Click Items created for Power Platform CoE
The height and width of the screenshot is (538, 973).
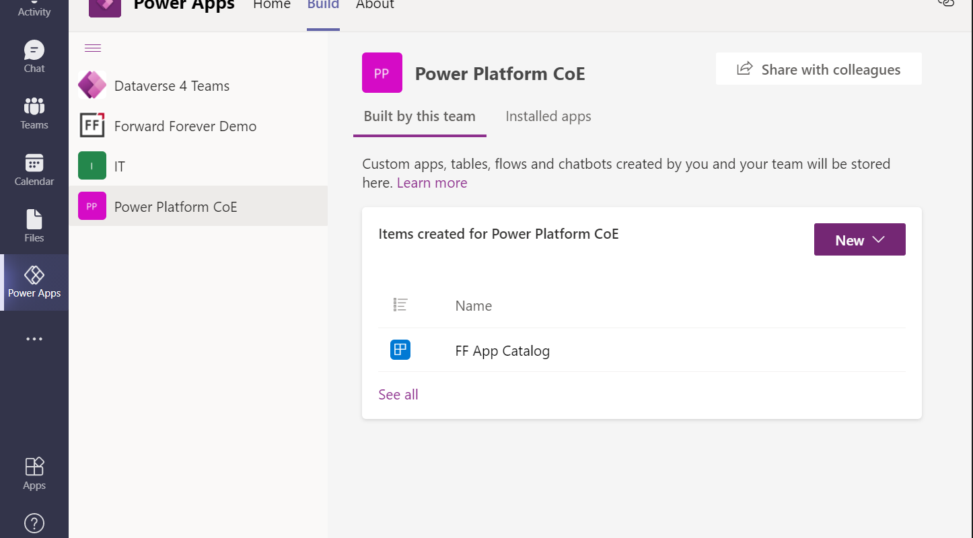click(x=499, y=234)
